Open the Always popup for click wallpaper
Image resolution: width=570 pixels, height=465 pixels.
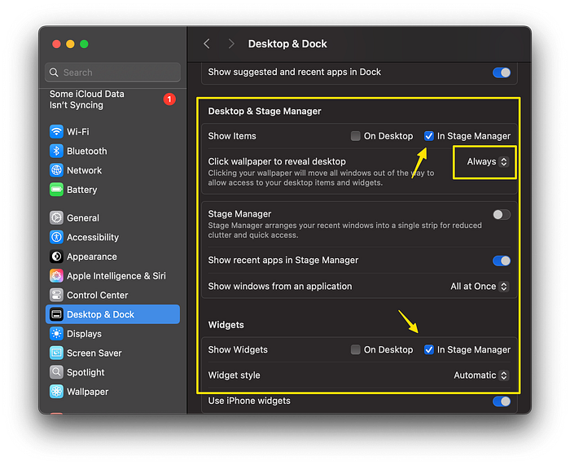pos(487,161)
